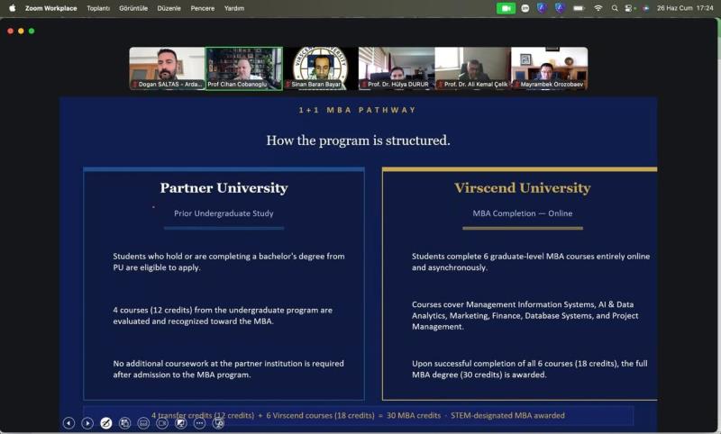This screenshot has height=434, width=721.
Task: Click the green Zoom camera status icon
Action: tap(506, 8)
